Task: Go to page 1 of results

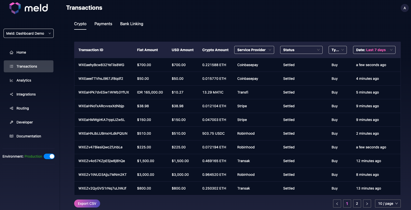Action: click(x=347, y=204)
